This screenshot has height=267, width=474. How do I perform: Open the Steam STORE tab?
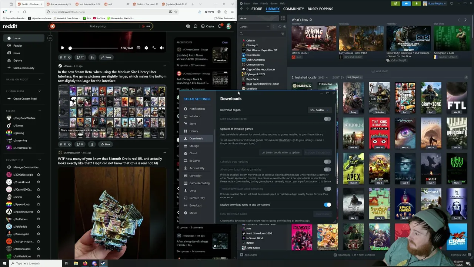coord(257,9)
